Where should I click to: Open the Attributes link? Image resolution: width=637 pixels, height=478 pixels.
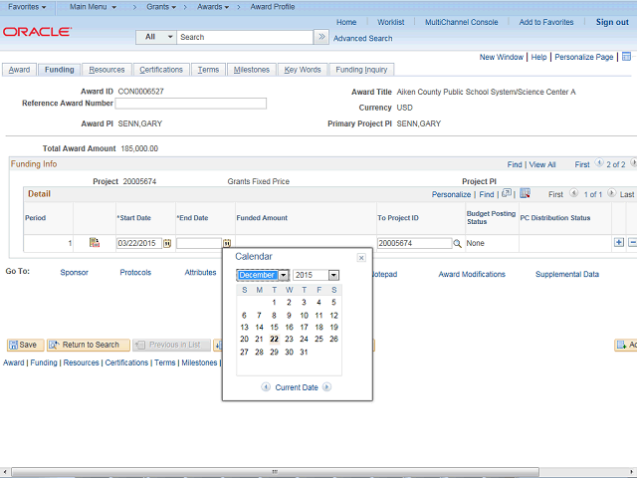click(200, 272)
